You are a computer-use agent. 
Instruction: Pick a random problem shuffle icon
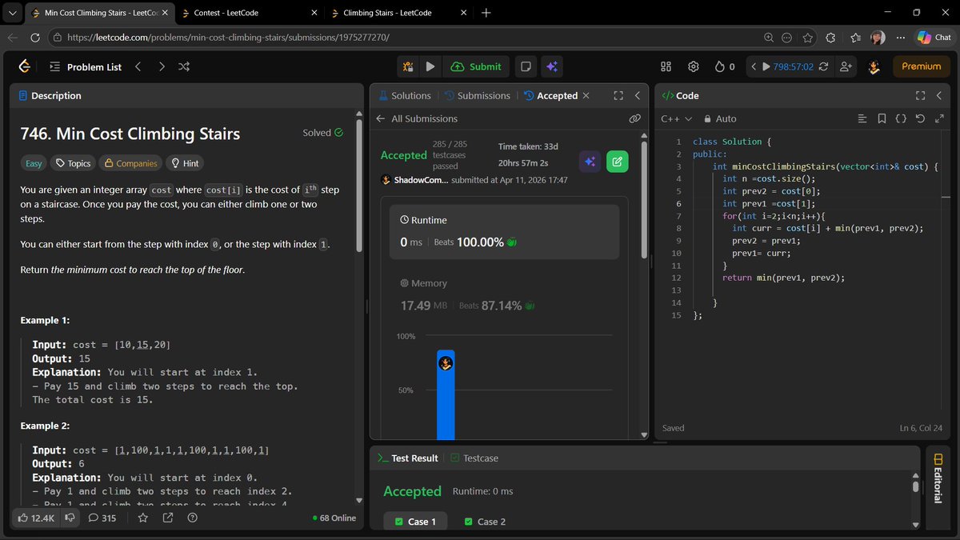(184, 66)
